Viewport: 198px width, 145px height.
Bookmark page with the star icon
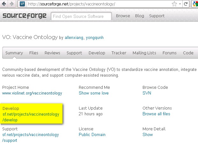click(x=174, y=4)
